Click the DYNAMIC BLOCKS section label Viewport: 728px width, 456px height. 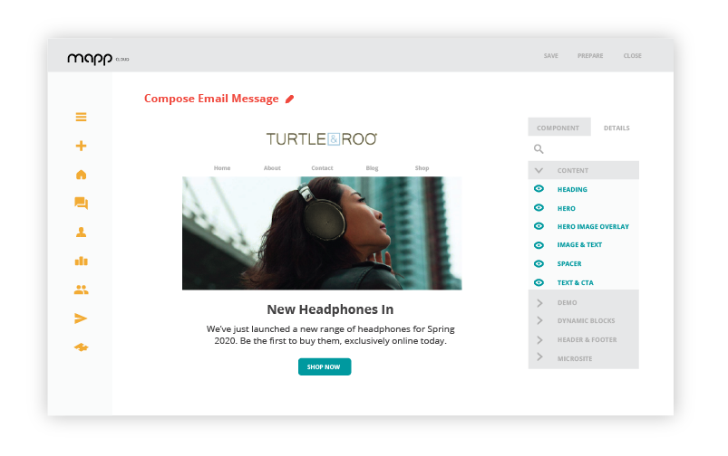click(x=586, y=320)
